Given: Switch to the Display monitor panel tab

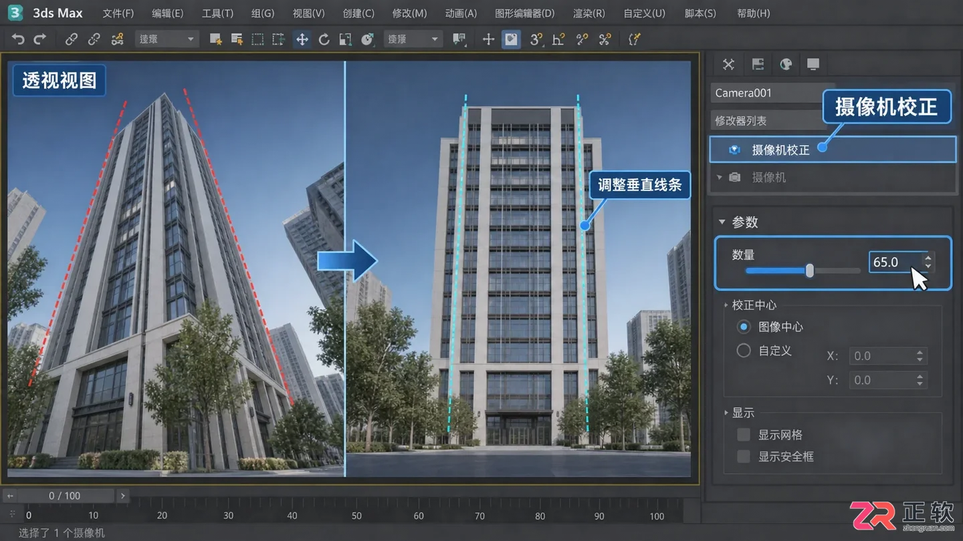Looking at the screenshot, I should [813, 64].
